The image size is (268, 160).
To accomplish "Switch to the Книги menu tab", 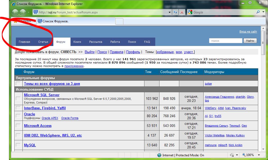I will pos(77,42).
